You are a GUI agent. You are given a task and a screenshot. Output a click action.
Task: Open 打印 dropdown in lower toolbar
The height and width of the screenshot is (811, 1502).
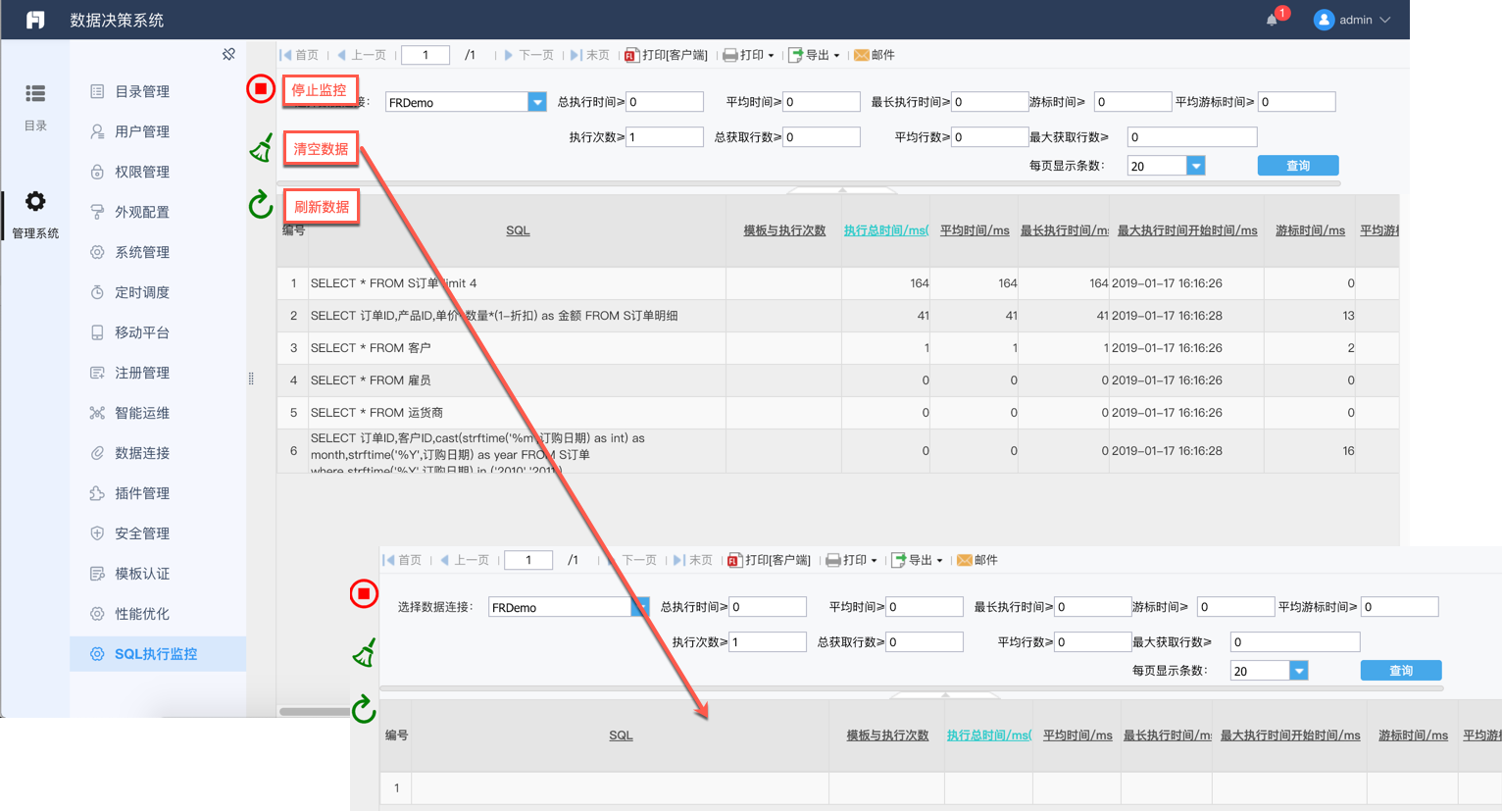pyautogui.click(x=851, y=560)
